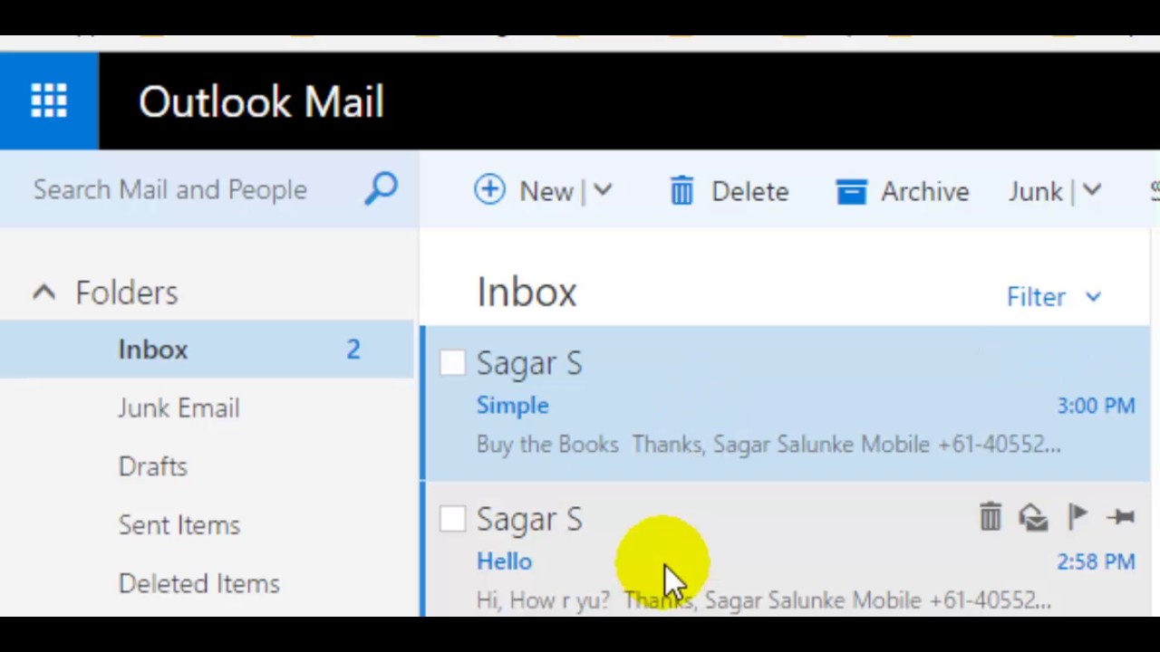
Task: Click sender Sagar S on Hello email
Action: pyautogui.click(x=529, y=519)
